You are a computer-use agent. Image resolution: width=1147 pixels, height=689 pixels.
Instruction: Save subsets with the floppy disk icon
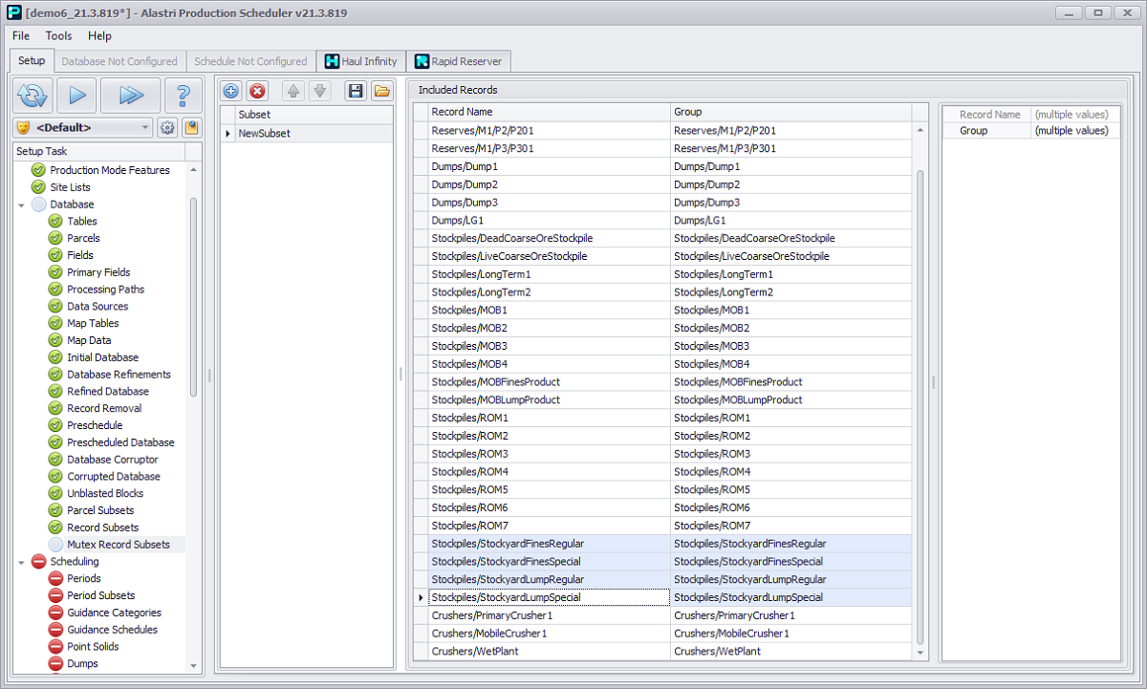pyautogui.click(x=356, y=91)
